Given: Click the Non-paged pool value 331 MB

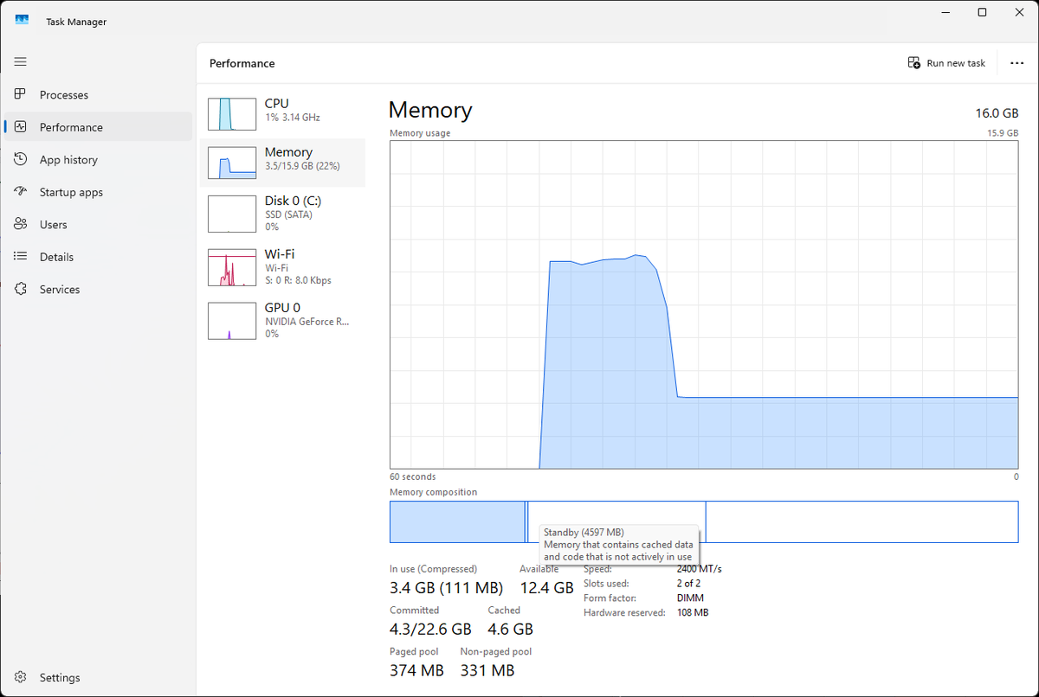Looking at the screenshot, I should (x=487, y=670).
